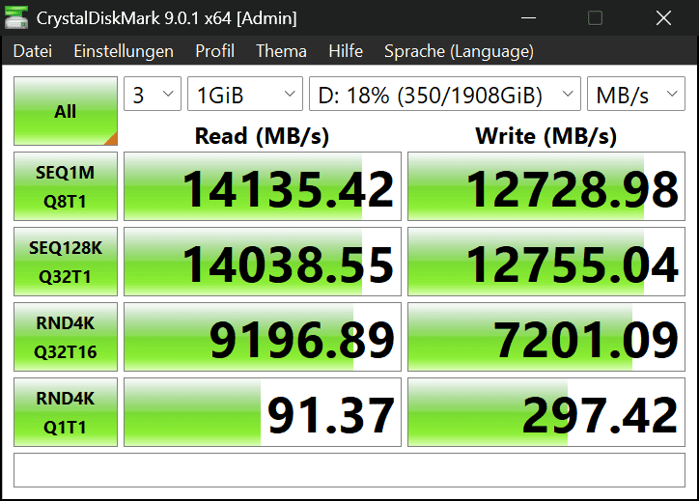Click the Read (MB/s) column header
Image resolution: width=699 pixels, height=501 pixels.
(x=263, y=136)
